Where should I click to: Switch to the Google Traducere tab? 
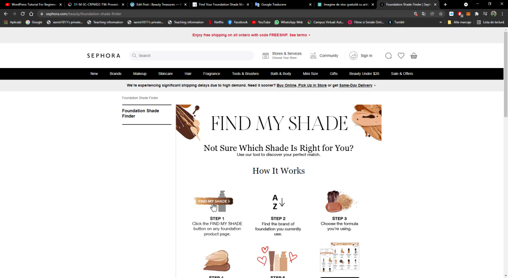(x=283, y=4)
